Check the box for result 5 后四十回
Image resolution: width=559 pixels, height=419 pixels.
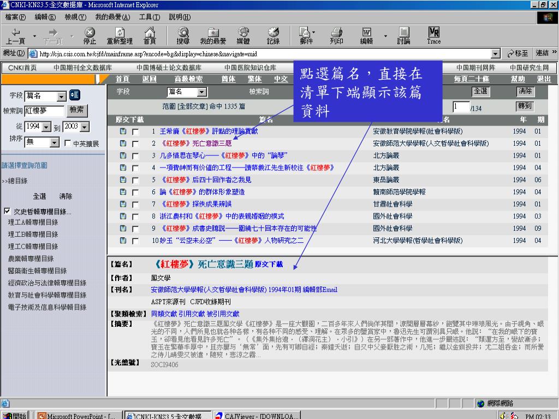(x=135, y=180)
